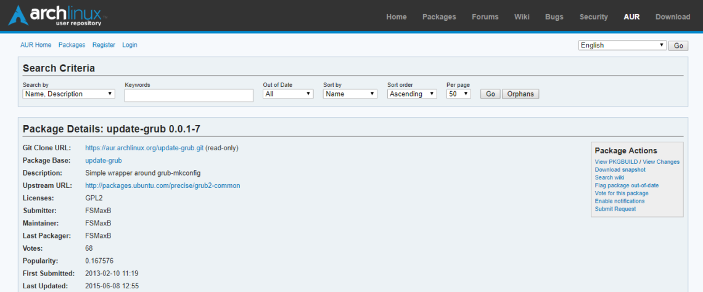The image size is (703, 292).
Task: Open the Download page
Action: tap(672, 17)
